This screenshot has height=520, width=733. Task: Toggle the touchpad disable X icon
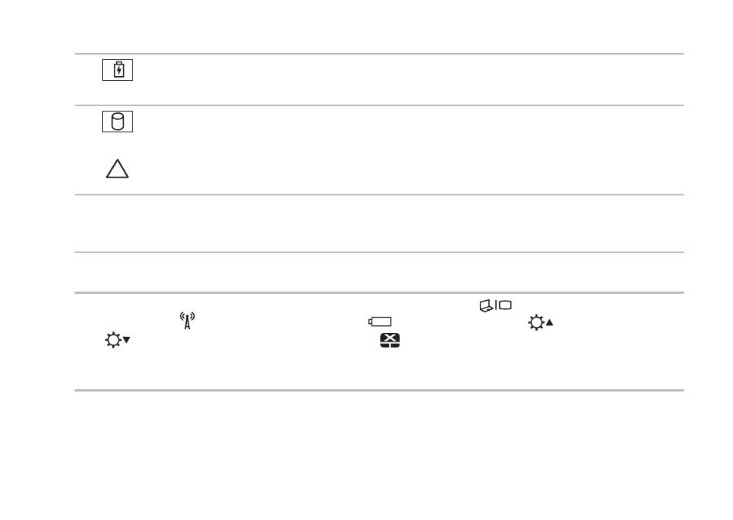[x=390, y=340]
